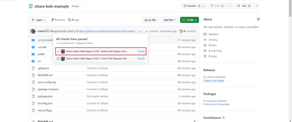Open astro.config.mjs file
The image size is (292, 122).
46,82
